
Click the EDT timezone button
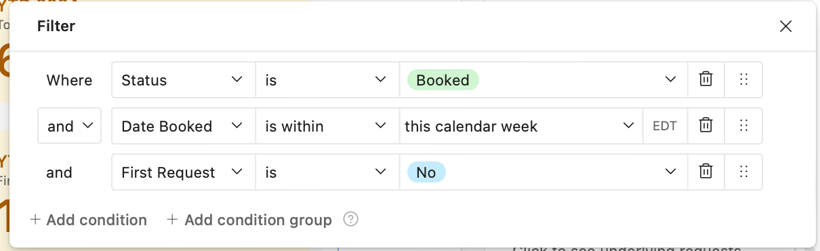(665, 126)
